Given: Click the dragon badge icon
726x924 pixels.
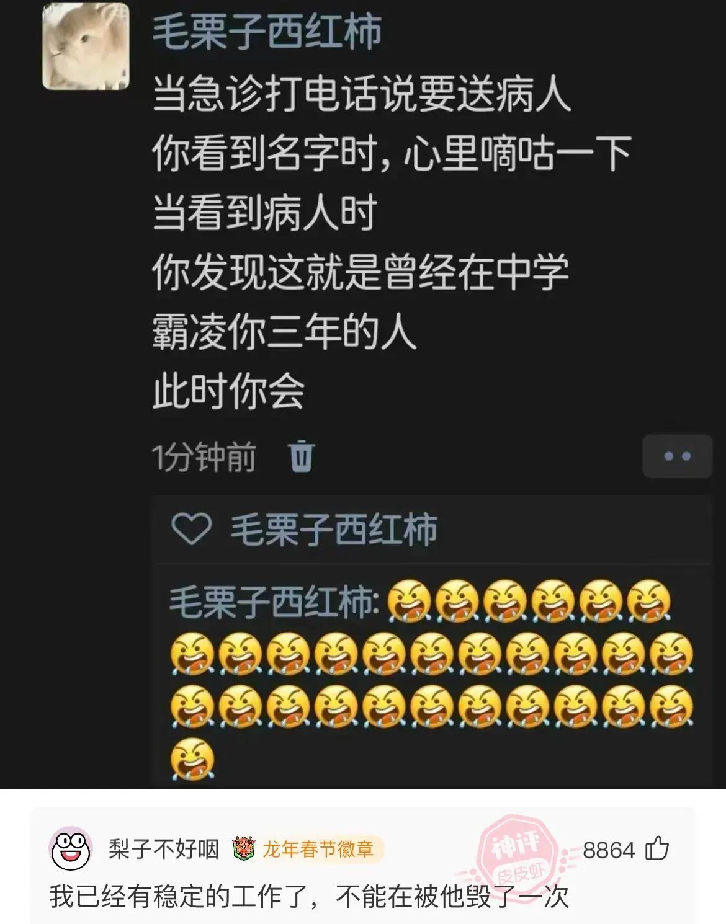Looking at the screenshot, I should click(244, 849).
